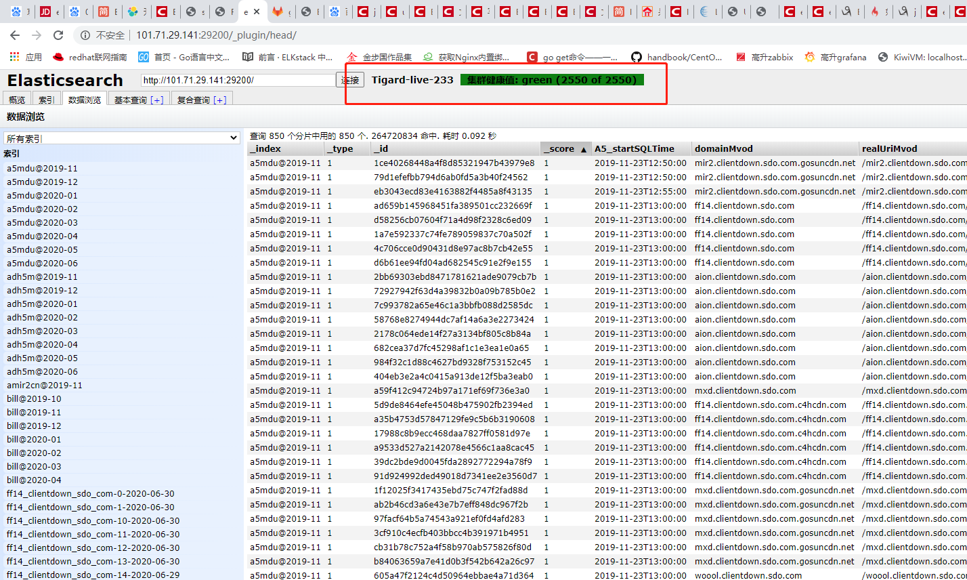
Task: Click the Elasticsearch server address field
Action: click(237, 79)
